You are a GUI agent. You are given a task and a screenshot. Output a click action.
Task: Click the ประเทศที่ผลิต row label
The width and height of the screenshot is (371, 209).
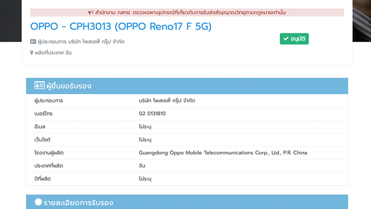point(49,166)
